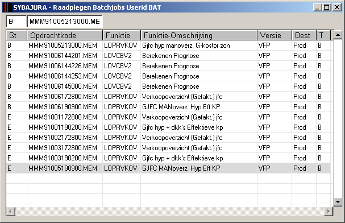Click 'Gjfc hyp + dkk's Effektieve kp' in row MMM91001190200.MEM
This screenshot has height=223, width=345.
click(182, 127)
